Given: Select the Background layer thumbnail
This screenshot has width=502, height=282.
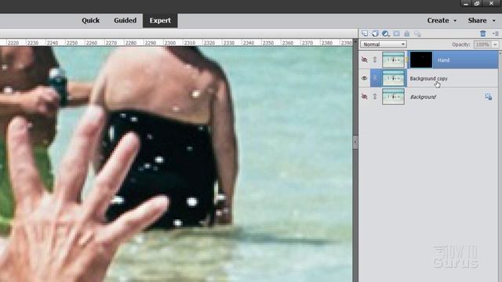Looking at the screenshot, I should tap(393, 96).
